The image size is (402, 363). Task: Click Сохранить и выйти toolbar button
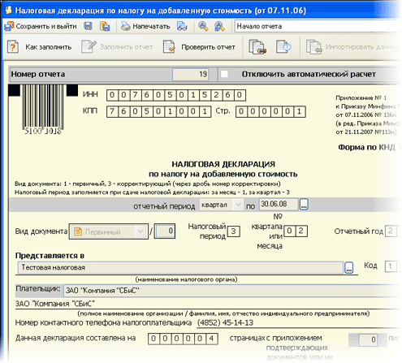[x=41, y=26]
